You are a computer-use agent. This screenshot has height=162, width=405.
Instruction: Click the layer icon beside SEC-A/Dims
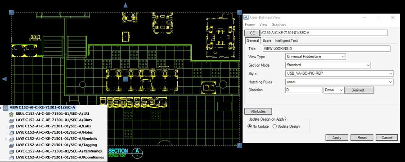pyautogui.click(x=11, y=120)
